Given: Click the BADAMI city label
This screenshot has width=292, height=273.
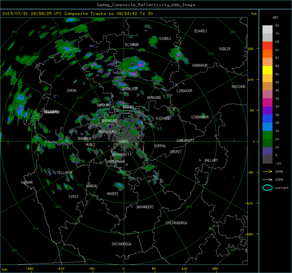Looking at the screenshot, I should pos(128,107).
